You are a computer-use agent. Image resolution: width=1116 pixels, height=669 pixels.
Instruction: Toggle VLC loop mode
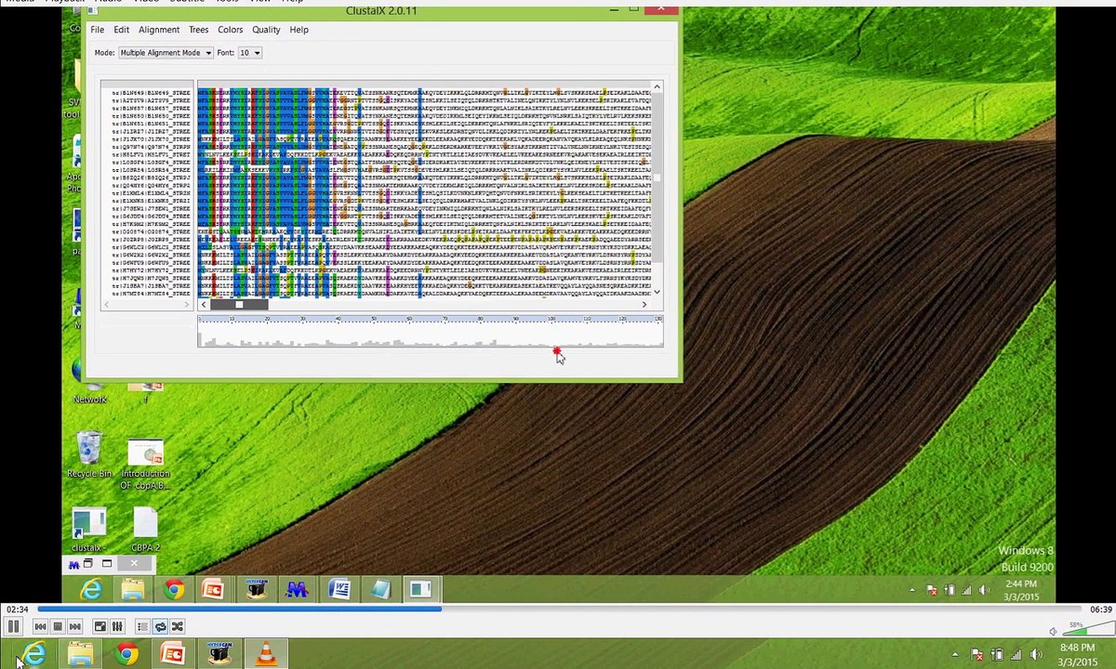pos(160,626)
